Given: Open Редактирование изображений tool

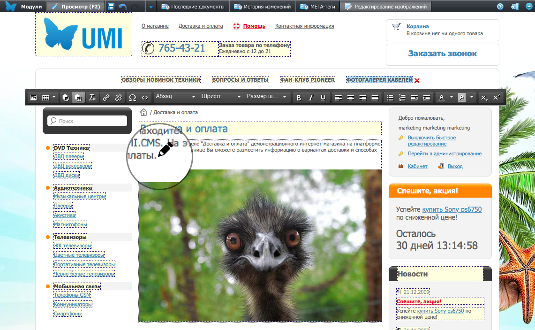Looking at the screenshot, I should point(385,6).
